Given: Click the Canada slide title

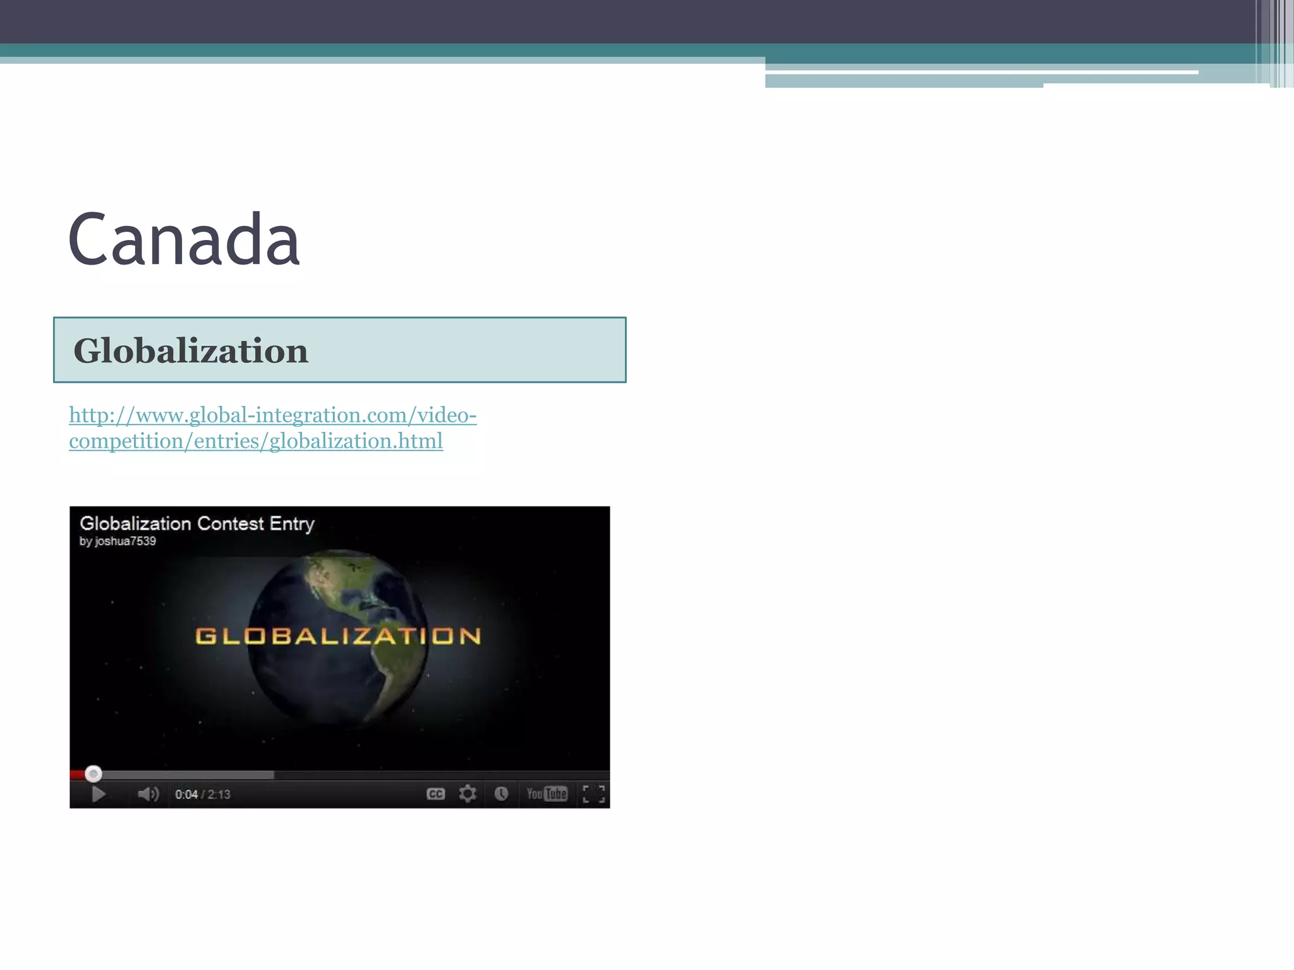Looking at the screenshot, I should pos(183,240).
